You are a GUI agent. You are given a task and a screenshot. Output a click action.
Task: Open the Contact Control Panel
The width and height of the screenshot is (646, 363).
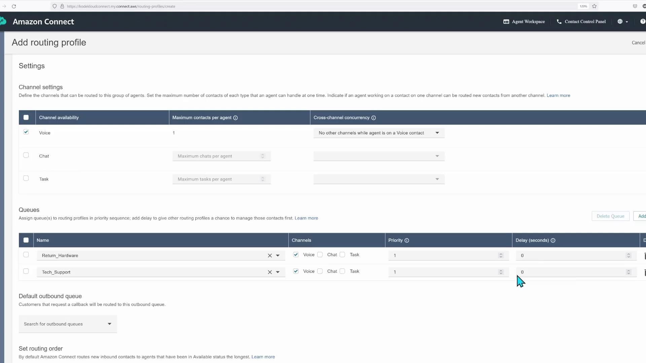tap(581, 22)
